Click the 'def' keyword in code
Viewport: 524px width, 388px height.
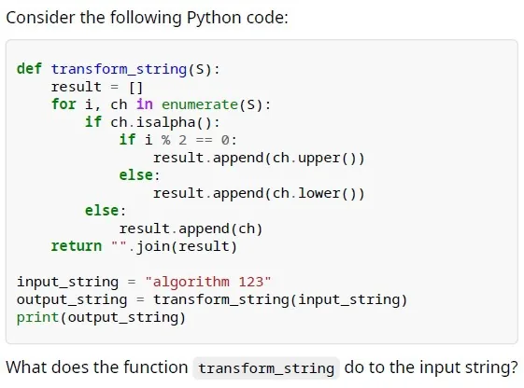29,69
